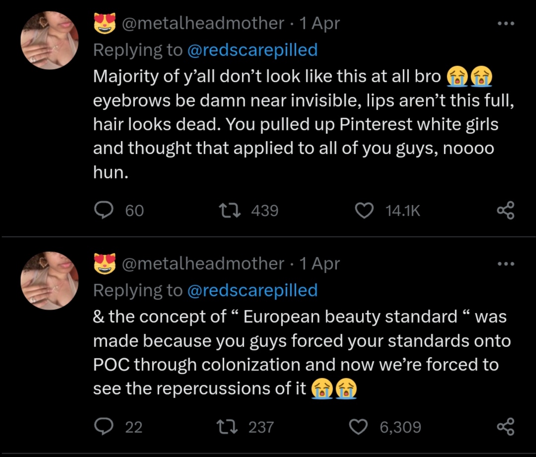This screenshot has height=457, width=536.
Task: Open more options on the second tweet
Action: pyautogui.click(x=506, y=263)
